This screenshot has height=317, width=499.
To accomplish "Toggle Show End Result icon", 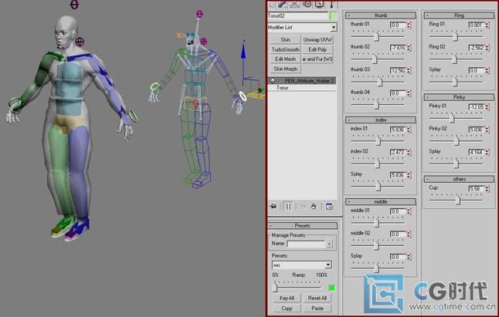I will (x=288, y=207).
